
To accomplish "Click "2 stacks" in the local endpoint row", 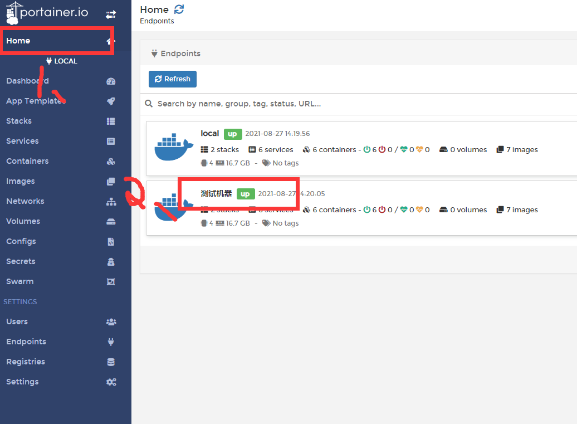I will point(219,149).
